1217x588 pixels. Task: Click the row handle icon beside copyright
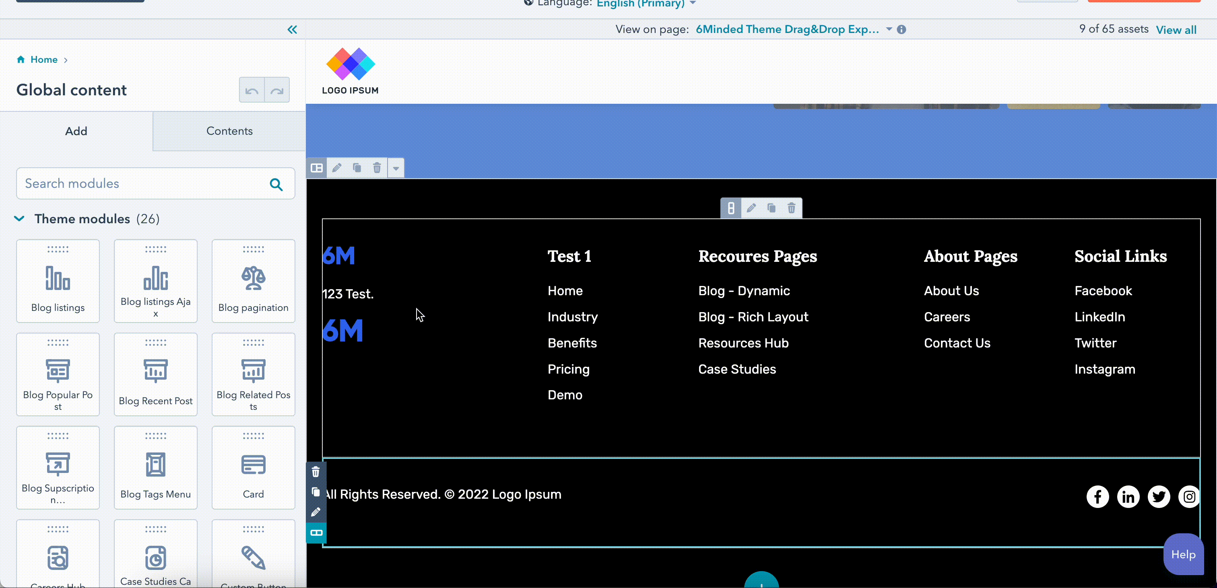(316, 533)
